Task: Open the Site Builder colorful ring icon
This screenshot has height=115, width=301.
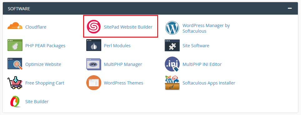Action: (x=15, y=101)
